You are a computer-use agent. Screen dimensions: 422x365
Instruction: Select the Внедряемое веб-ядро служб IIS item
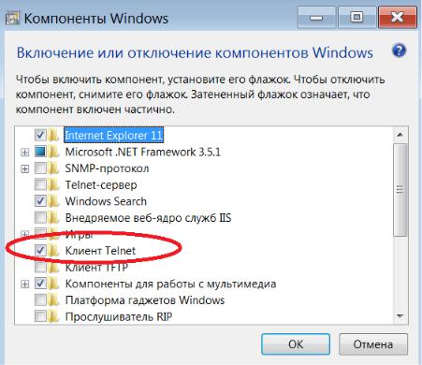(148, 218)
